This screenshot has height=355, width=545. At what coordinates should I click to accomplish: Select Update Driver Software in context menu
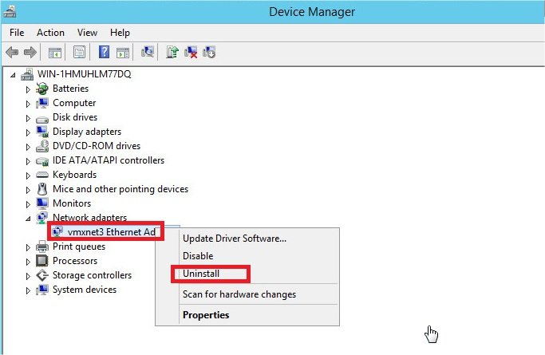[x=234, y=238]
